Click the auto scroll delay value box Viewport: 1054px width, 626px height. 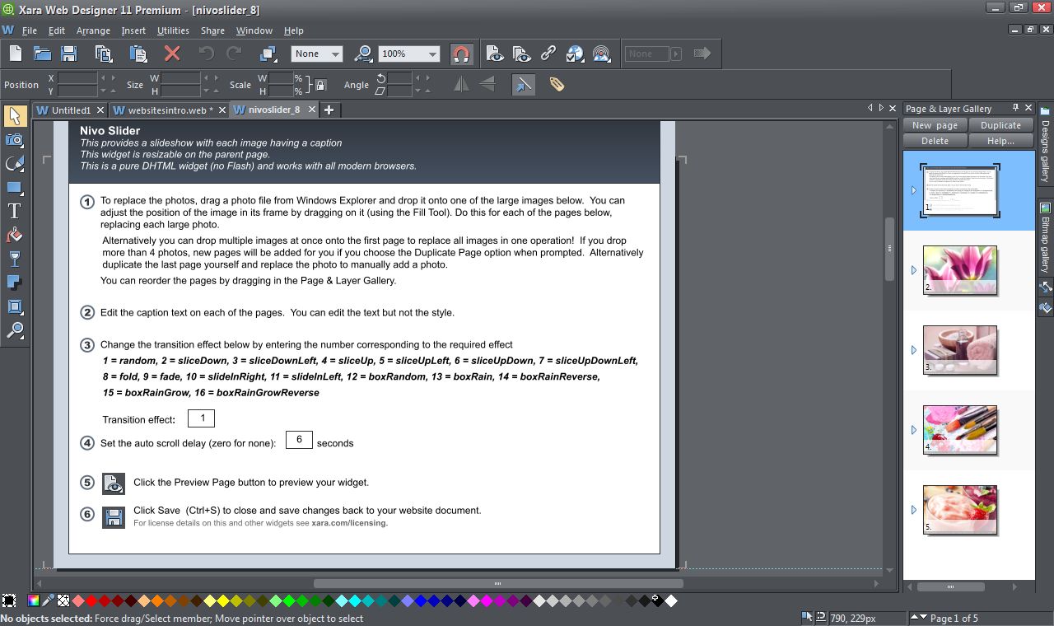coord(299,440)
